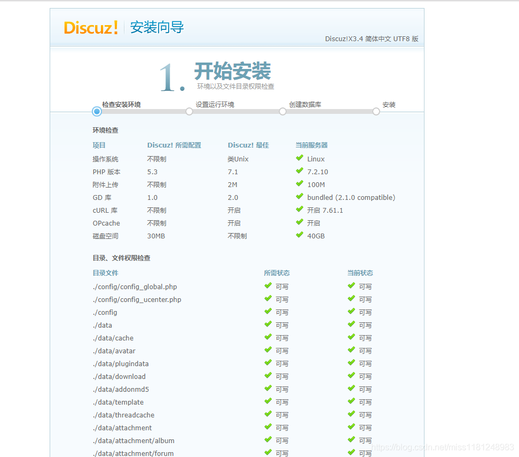Viewport: 519px width, 457px height.
Task: Click the ./data/threadcache path text
Action: tap(123, 415)
